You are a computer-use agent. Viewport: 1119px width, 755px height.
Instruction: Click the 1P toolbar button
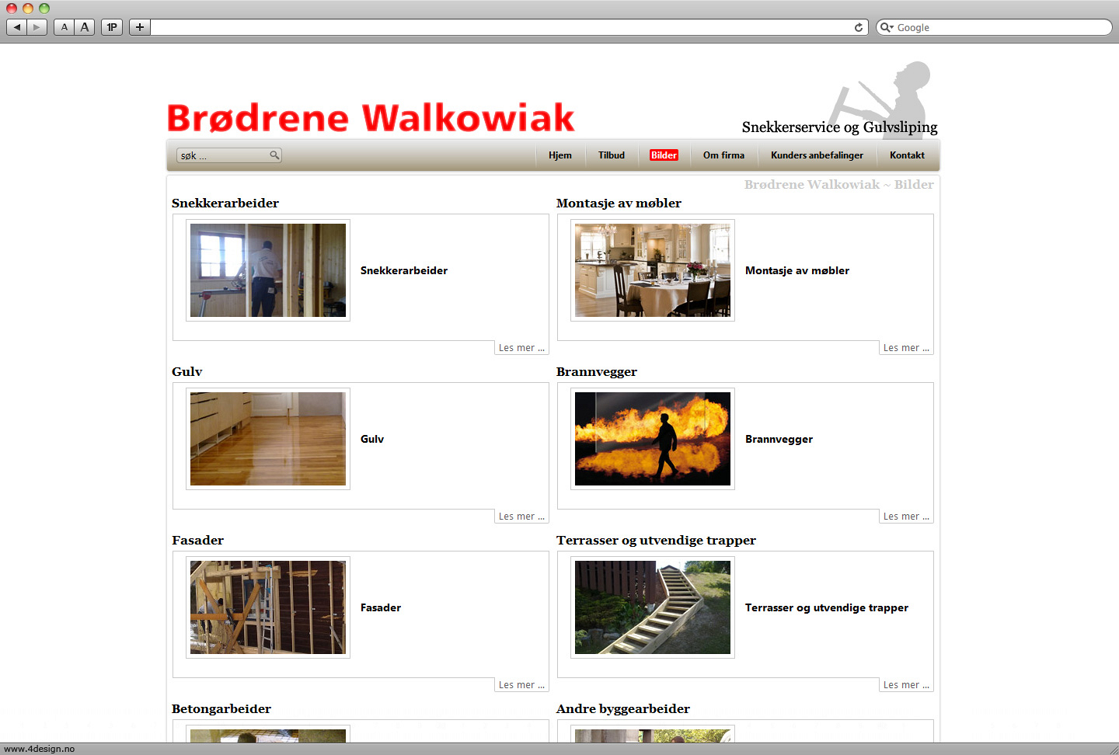[x=112, y=27]
